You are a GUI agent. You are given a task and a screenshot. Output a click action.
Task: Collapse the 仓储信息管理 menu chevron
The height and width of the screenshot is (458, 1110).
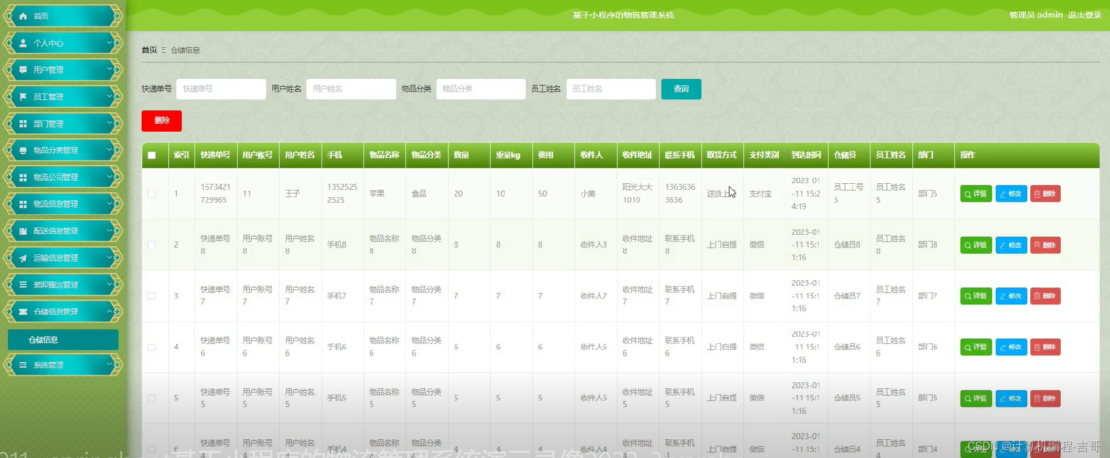(x=110, y=311)
